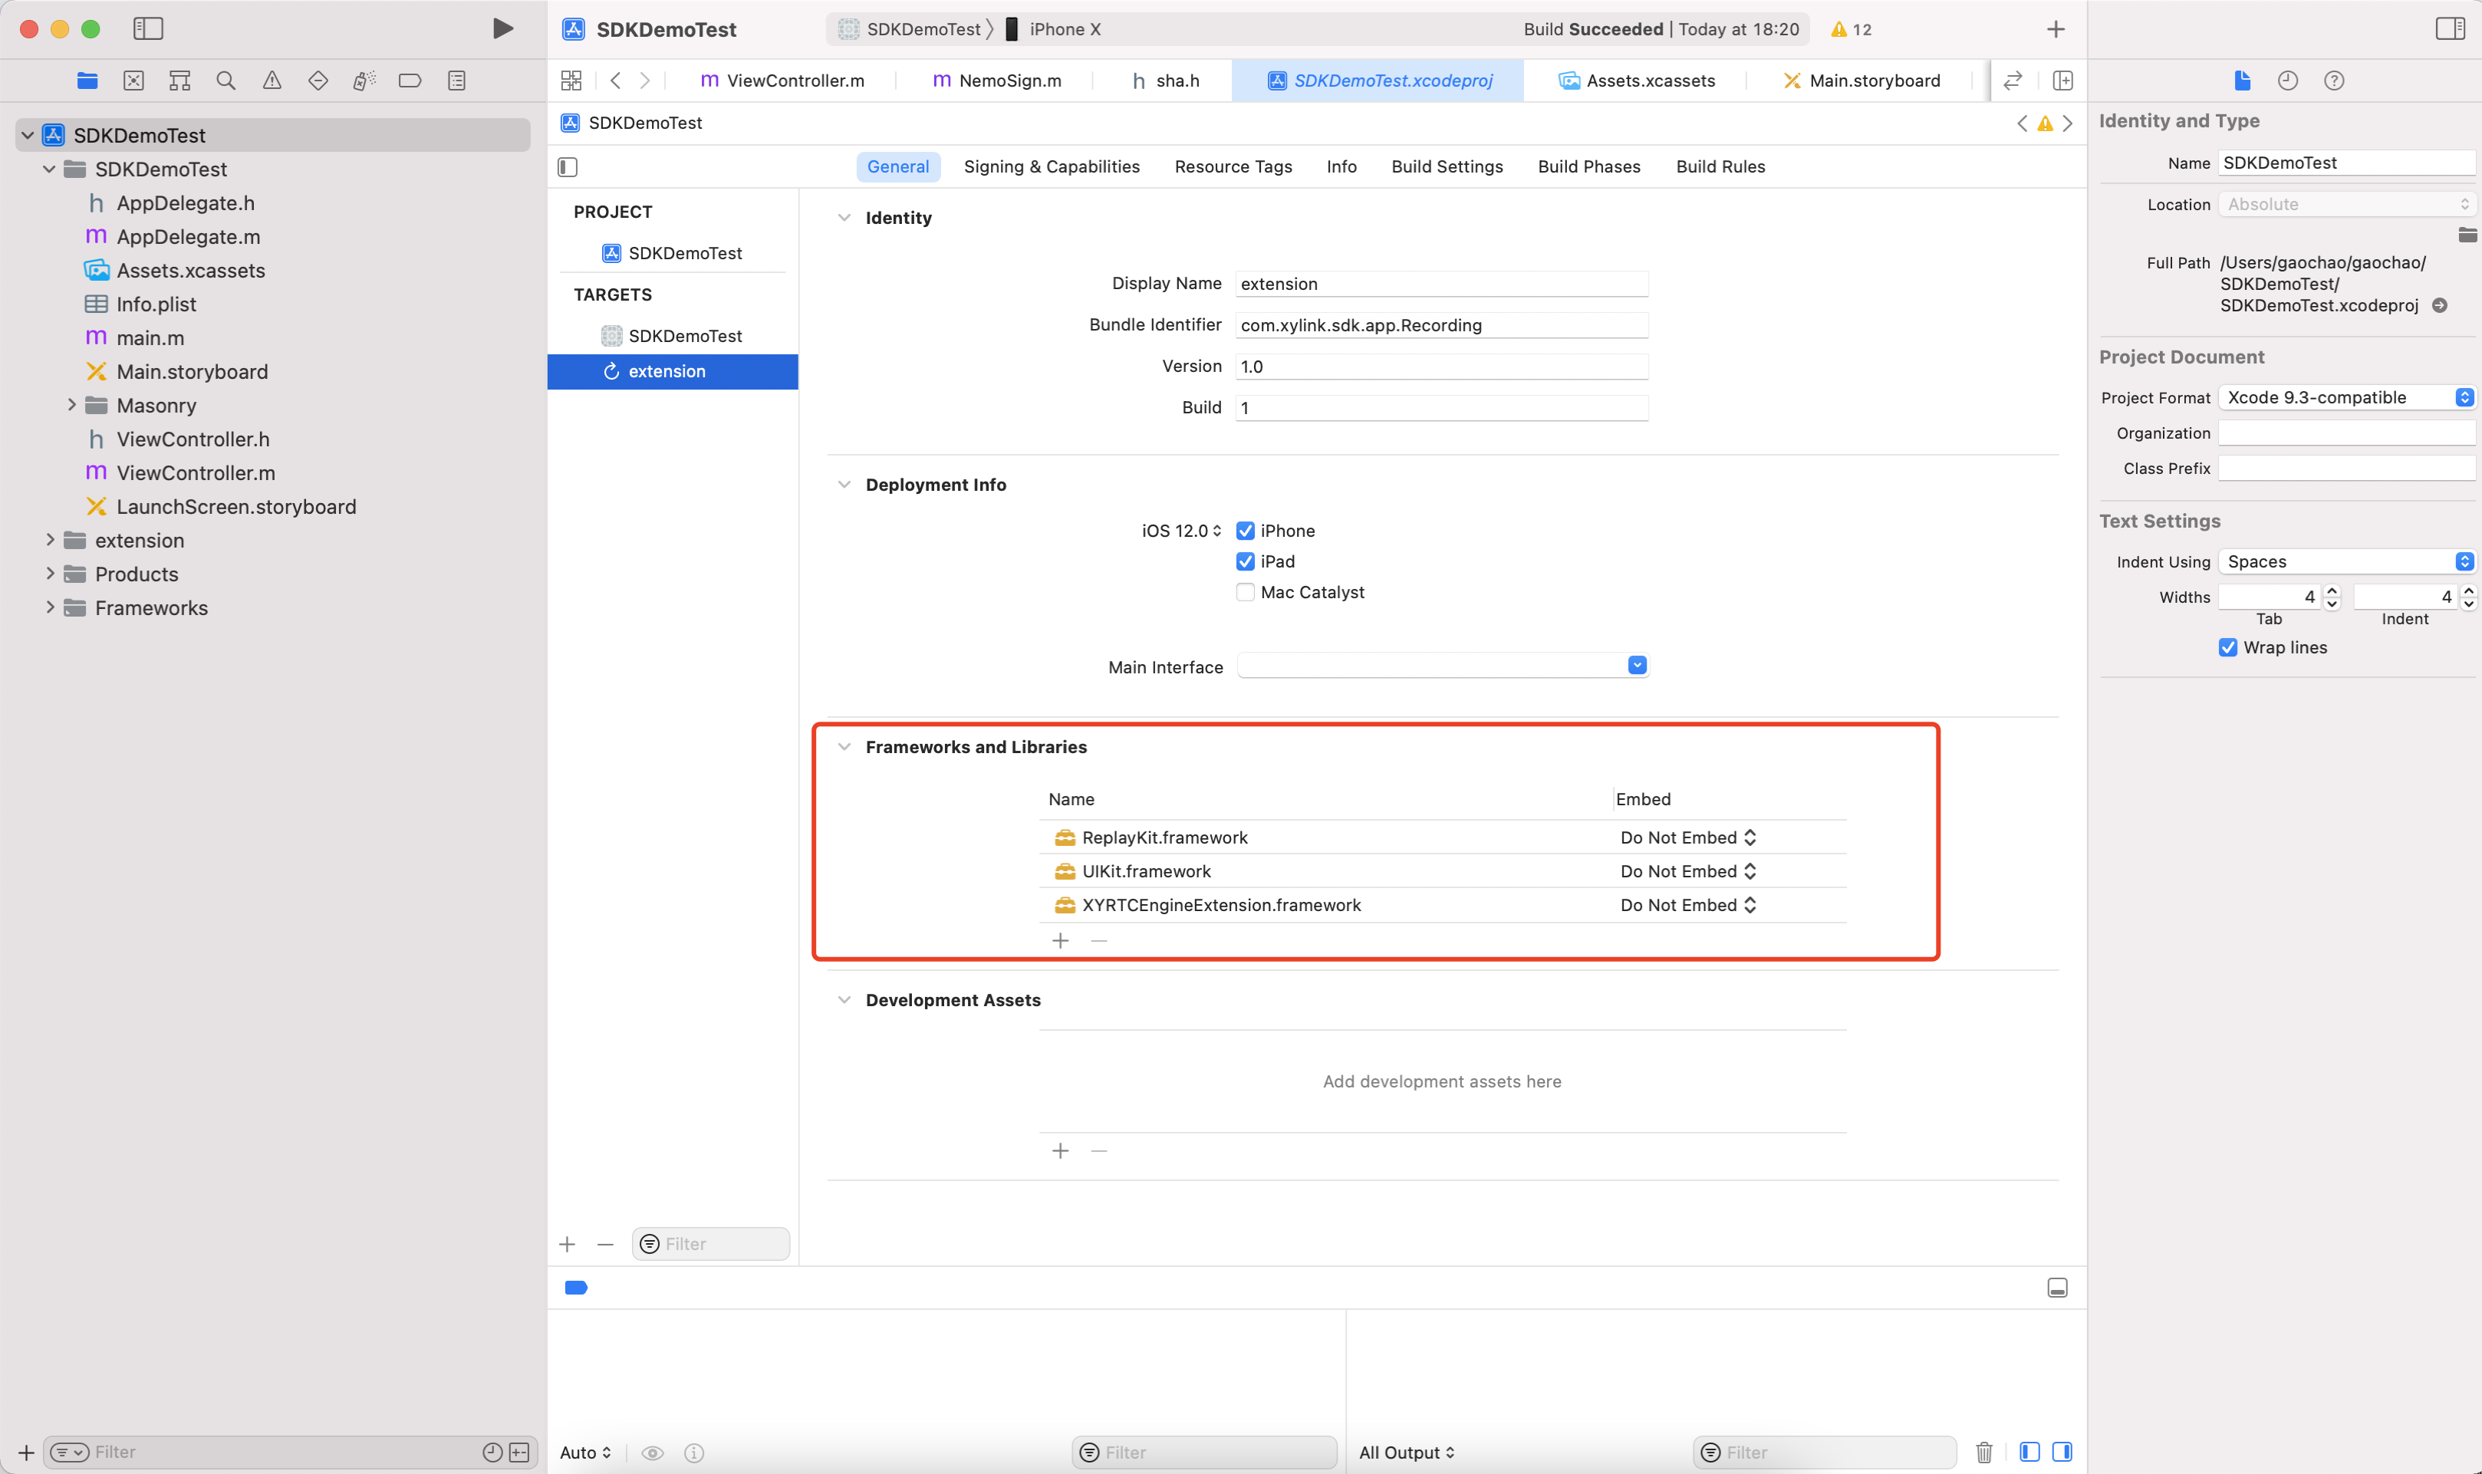Reveal full path in Finder arrow
The image size is (2482, 1474).
[2439, 305]
